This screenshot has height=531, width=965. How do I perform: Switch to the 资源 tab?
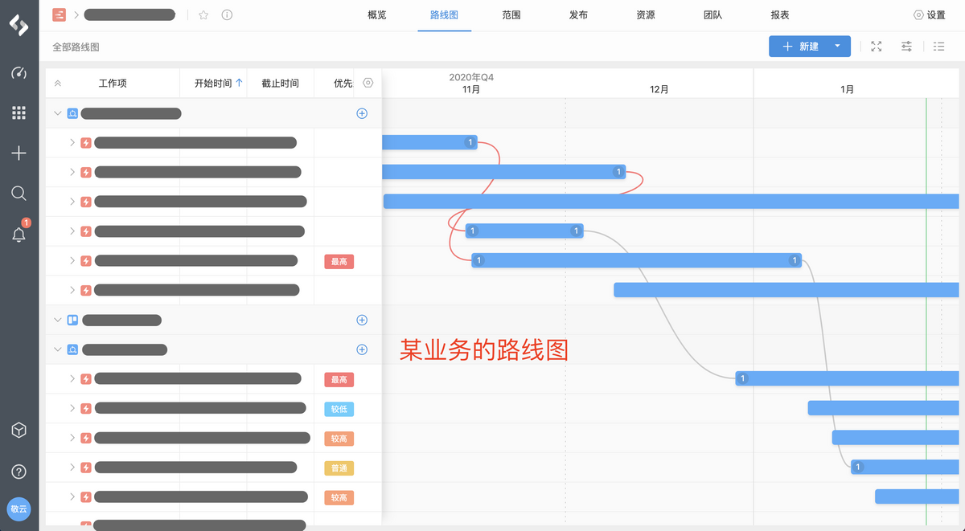646,14
